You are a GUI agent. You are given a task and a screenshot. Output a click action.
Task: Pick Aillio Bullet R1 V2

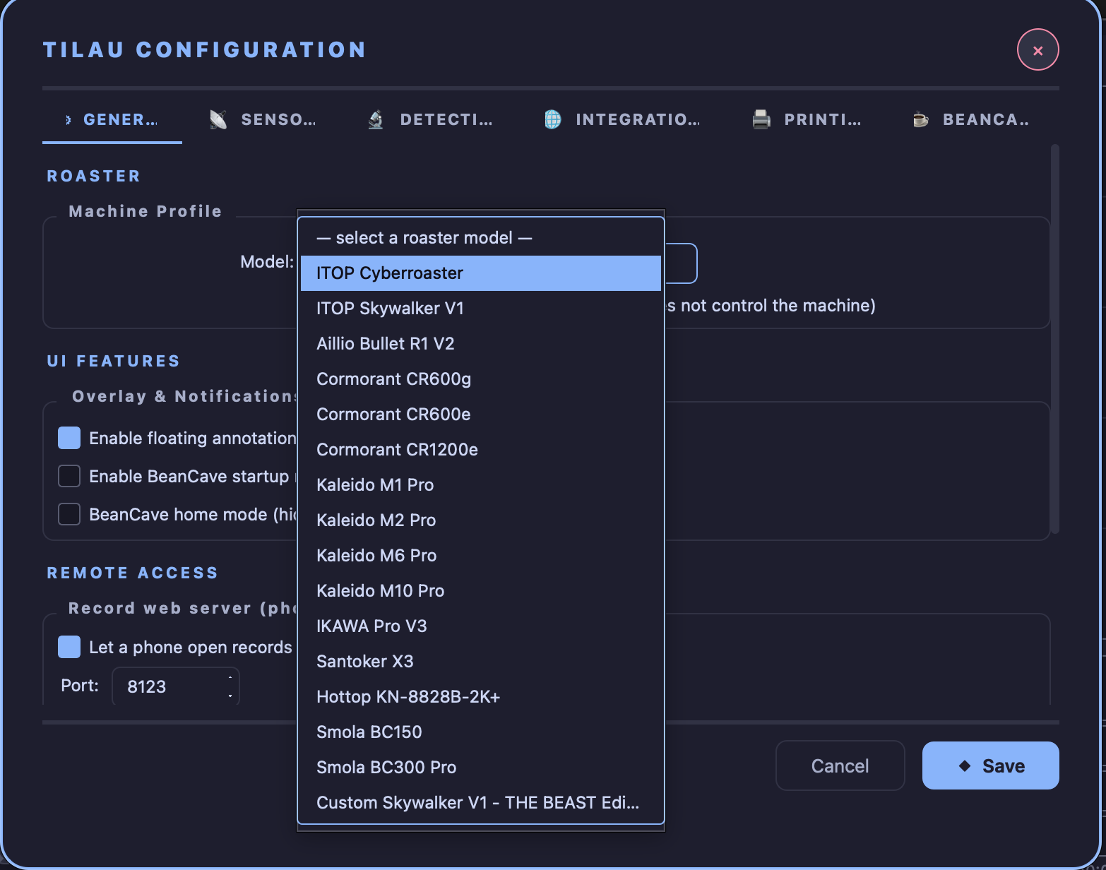(x=481, y=344)
